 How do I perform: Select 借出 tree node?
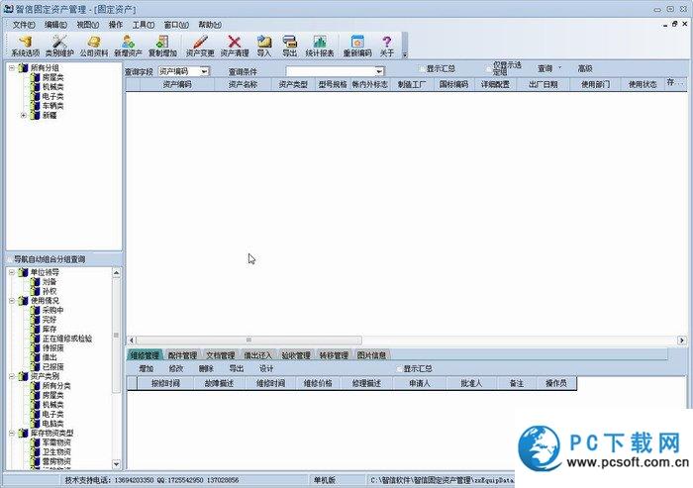[49, 357]
